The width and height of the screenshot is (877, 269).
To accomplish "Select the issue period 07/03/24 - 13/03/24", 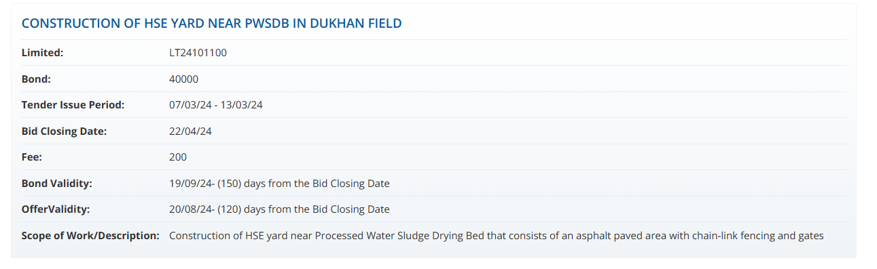I will (x=216, y=105).
